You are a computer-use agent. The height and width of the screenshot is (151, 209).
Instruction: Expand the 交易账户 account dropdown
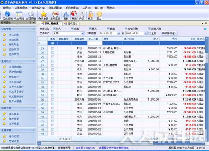coord(83,33)
